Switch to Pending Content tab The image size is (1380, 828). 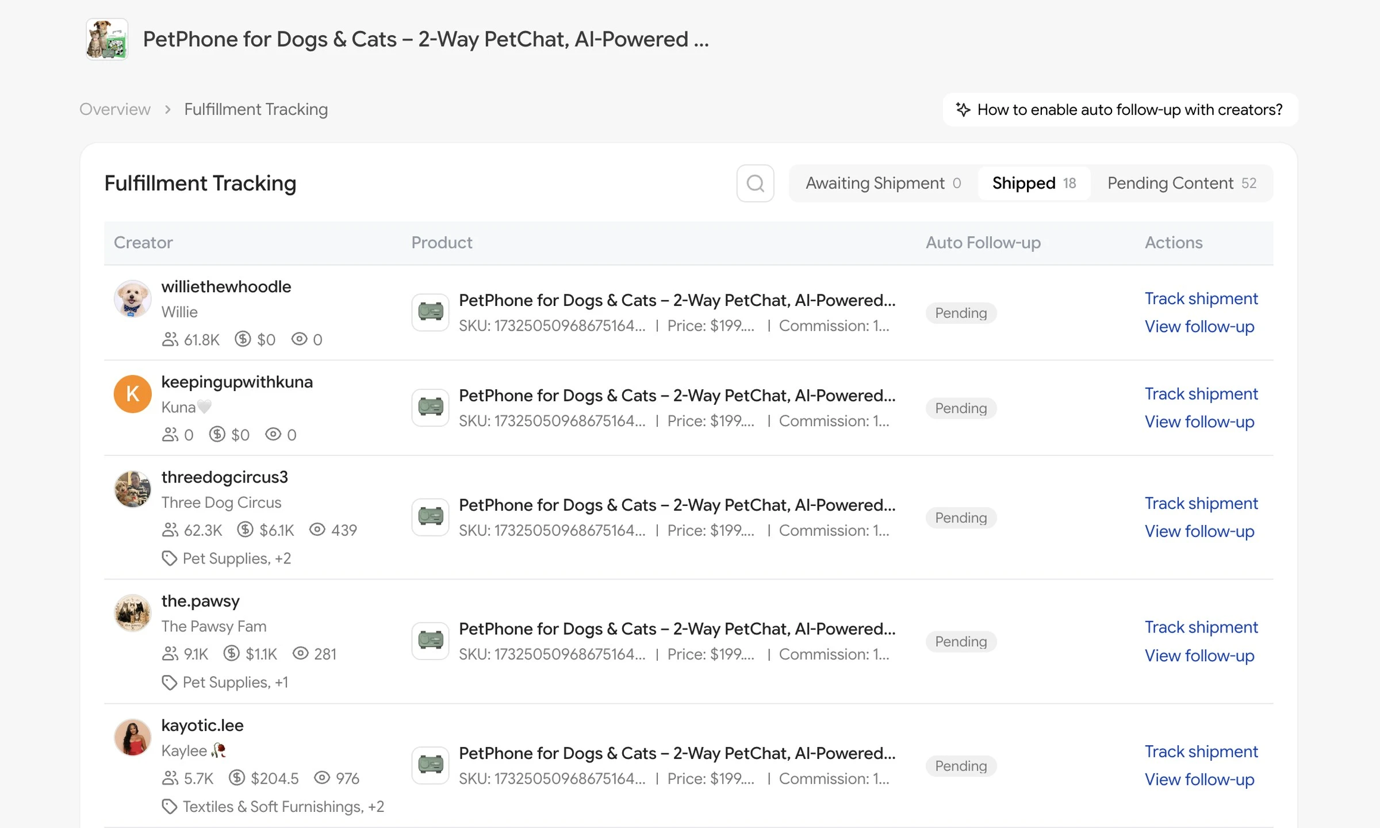coord(1182,183)
